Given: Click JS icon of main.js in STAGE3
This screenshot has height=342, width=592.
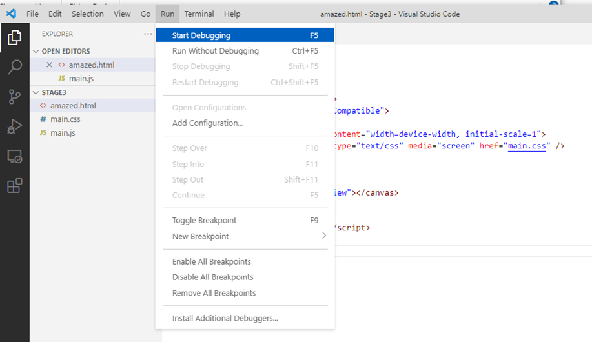Looking at the screenshot, I should pos(43,132).
